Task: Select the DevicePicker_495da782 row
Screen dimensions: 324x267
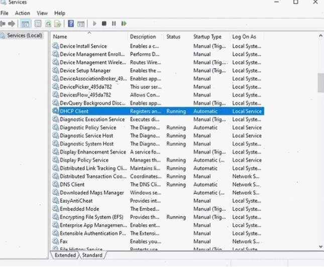Action: point(158,86)
